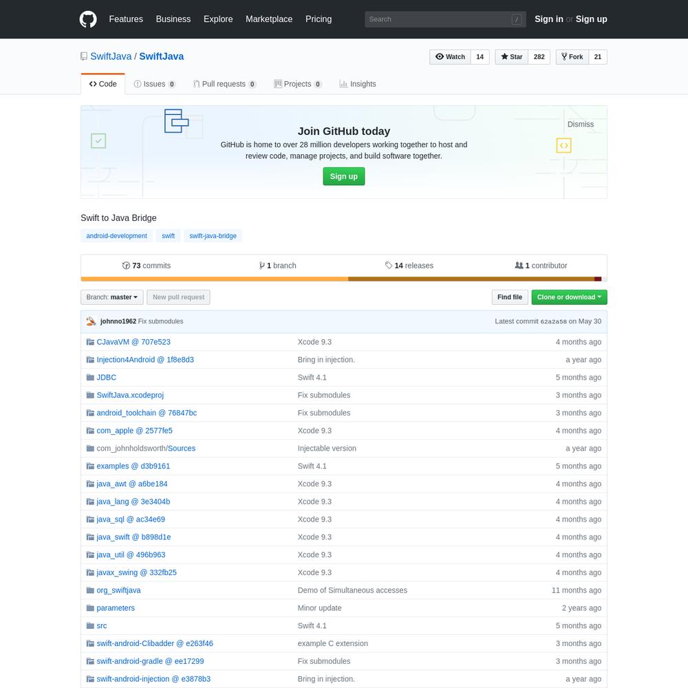Click the yellow code brackets icon in banner
Viewport: 688px width, 688px height.
click(x=564, y=146)
